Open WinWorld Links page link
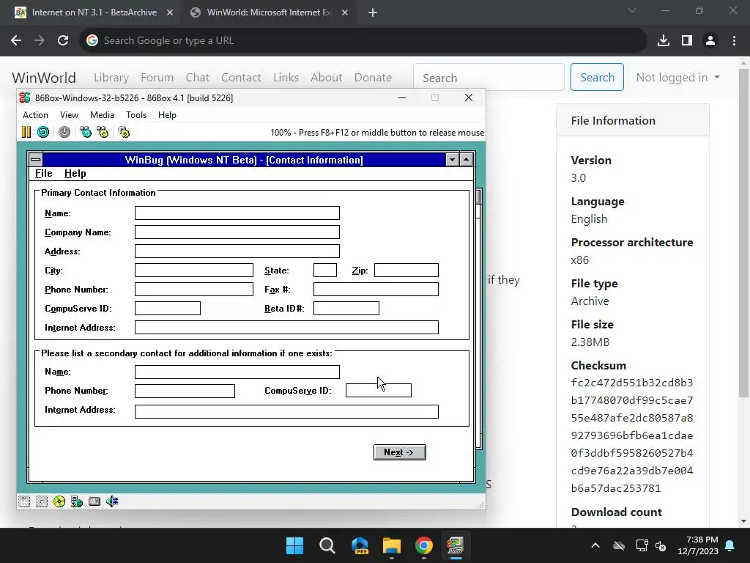Image resolution: width=750 pixels, height=563 pixels. [x=286, y=78]
